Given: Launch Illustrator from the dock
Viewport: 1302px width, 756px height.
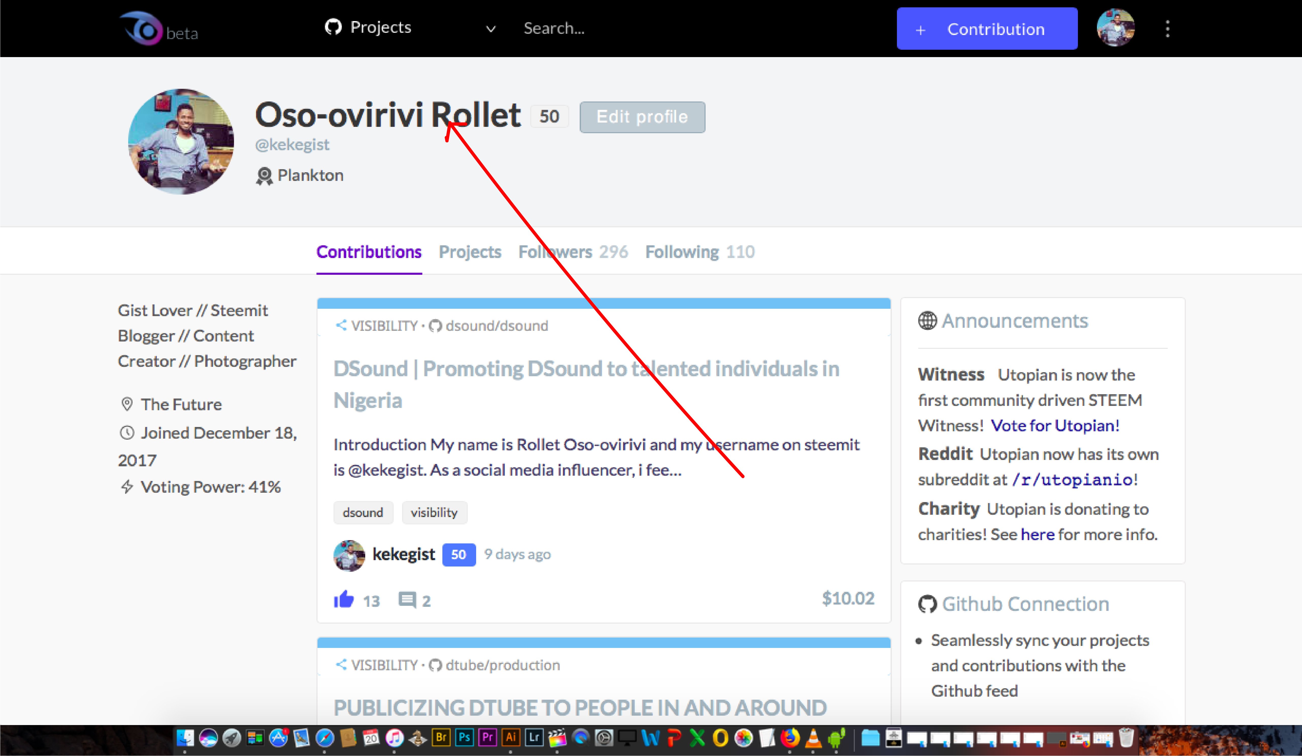Looking at the screenshot, I should [511, 737].
